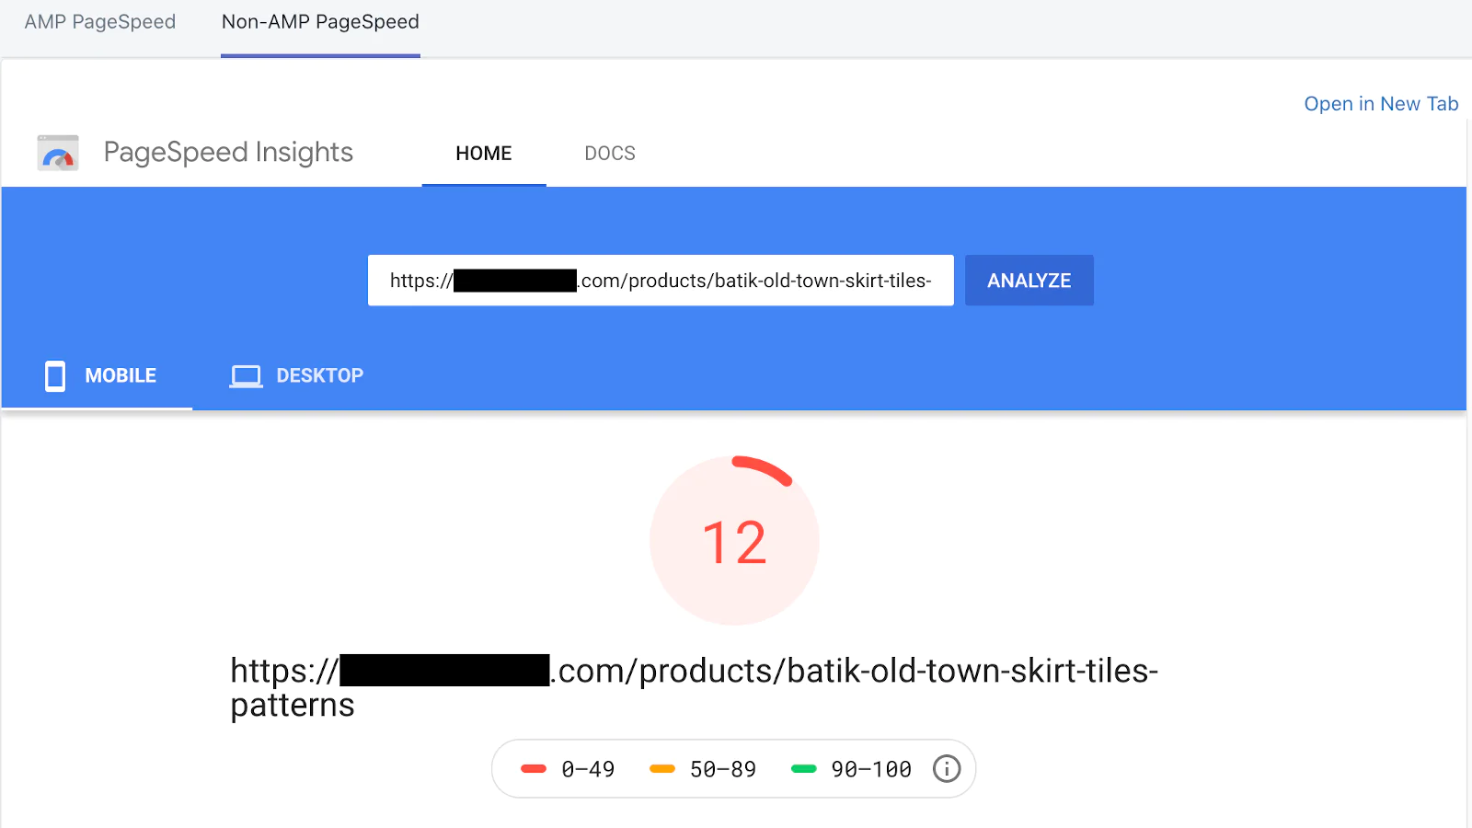1472x828 pixels.
Task: Click the 90–100 range label
Action: (x=871, y=769)
